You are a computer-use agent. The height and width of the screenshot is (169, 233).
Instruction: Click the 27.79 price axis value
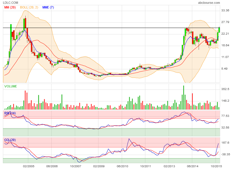tap(225, 22)
